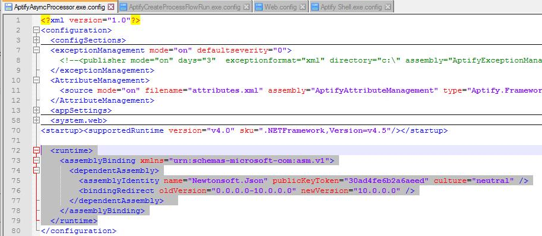Click the closing </assemblyBinding> tag

[x=102, y=211]
